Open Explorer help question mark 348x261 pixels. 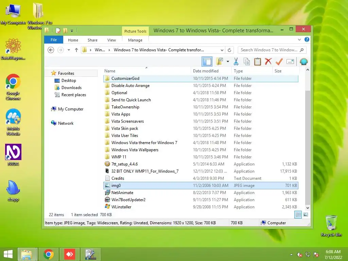tap(307, 39)
